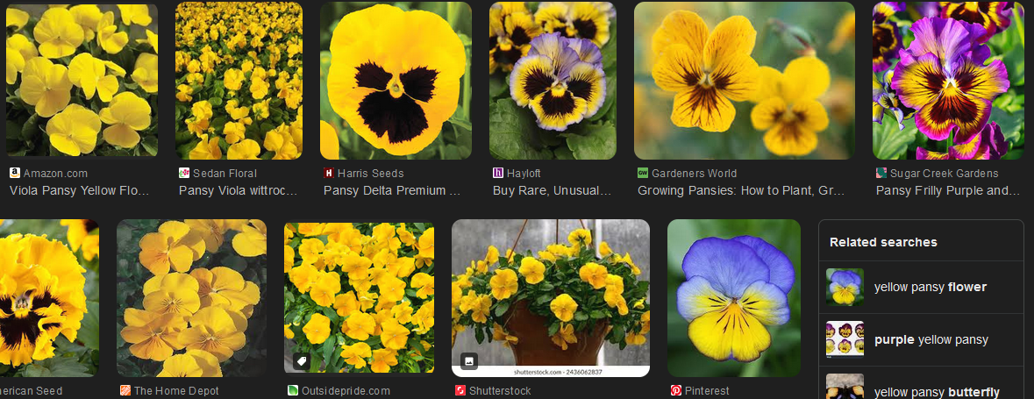Open the Pinterest blue-yellow pansy image

coord(734,298)
